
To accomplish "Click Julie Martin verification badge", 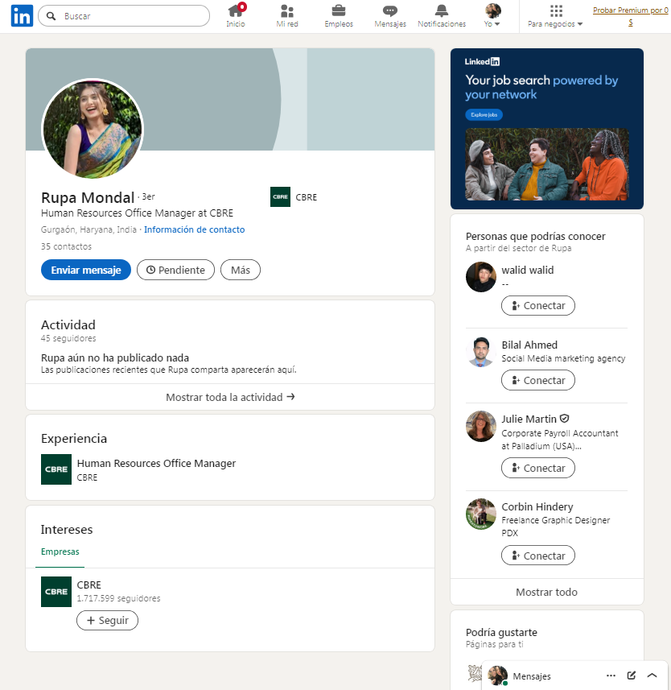I will tap(565, 419).
